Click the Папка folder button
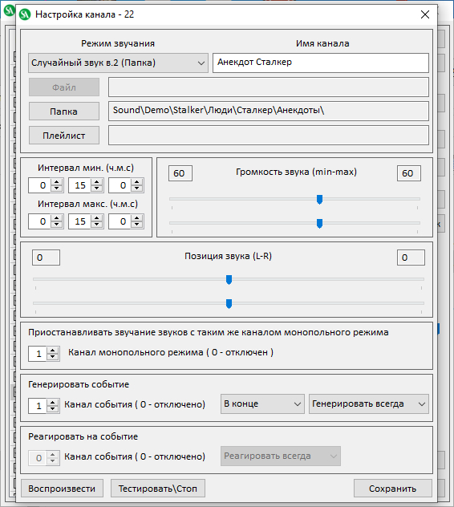 coord(64,112)
